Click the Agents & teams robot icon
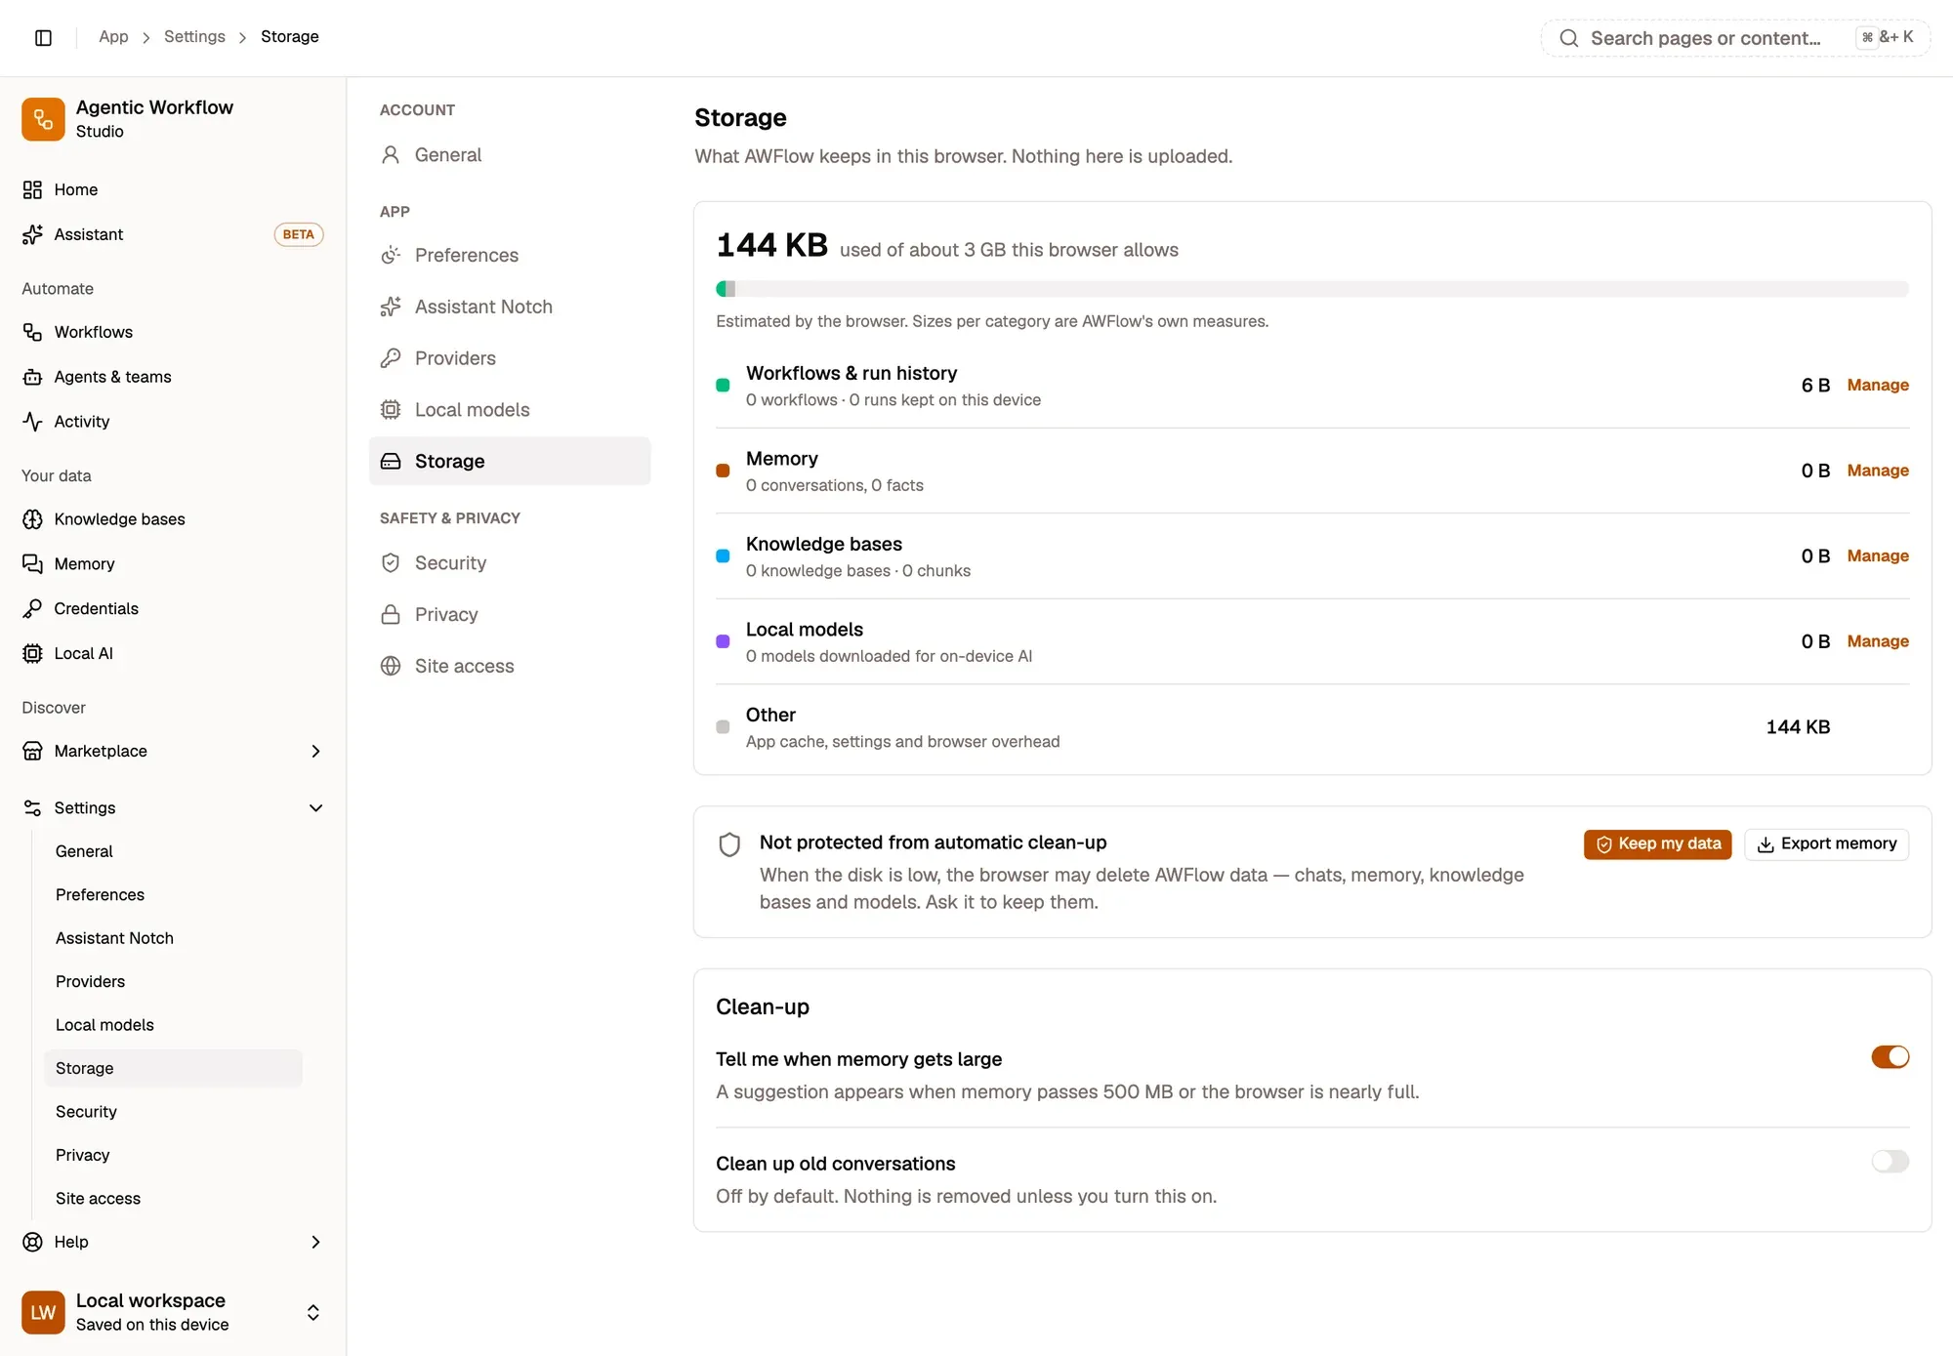 pyautogui.click(x=32, y=377)
